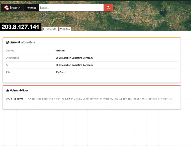Screen dimensions: 191x147
Task: Click the ISP label
Action: (x=8, y=65)
